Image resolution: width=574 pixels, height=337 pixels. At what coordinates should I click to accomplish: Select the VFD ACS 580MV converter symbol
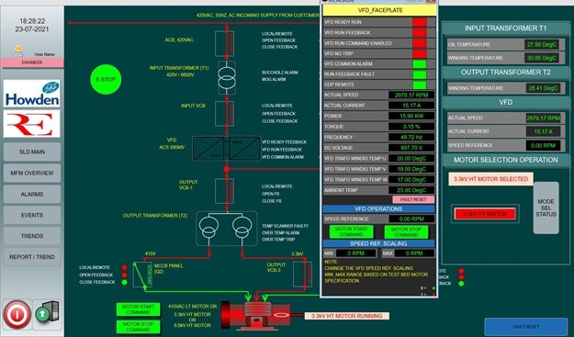[x=227, y=148]
